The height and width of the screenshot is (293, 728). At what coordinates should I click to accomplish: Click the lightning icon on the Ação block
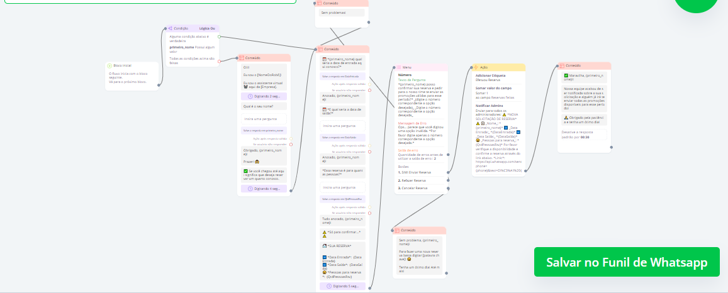tap(476, 67)
